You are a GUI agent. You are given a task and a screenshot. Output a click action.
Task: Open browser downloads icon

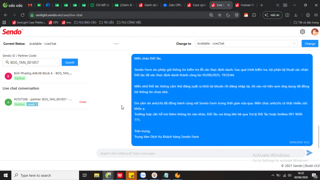295,15
